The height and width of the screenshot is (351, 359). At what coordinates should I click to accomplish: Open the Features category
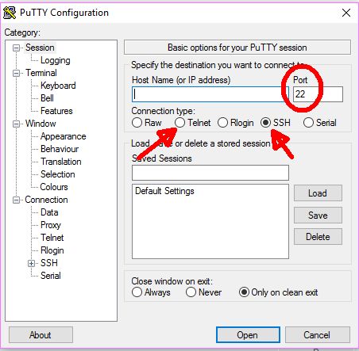[x=56, y=111]
